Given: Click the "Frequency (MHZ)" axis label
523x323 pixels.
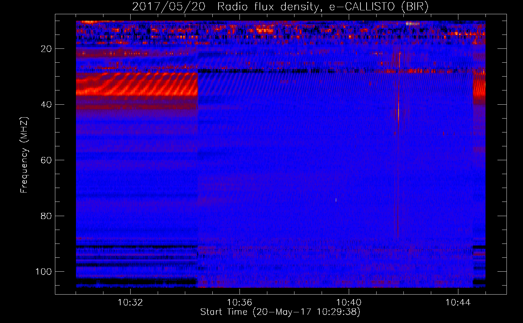Looking at the screenshot, I should click(24, 155).
